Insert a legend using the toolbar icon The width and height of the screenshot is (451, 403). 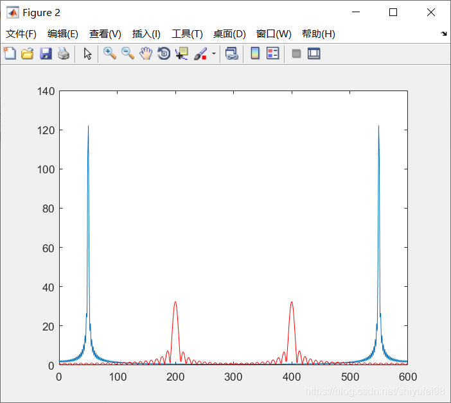pos(272,53)
